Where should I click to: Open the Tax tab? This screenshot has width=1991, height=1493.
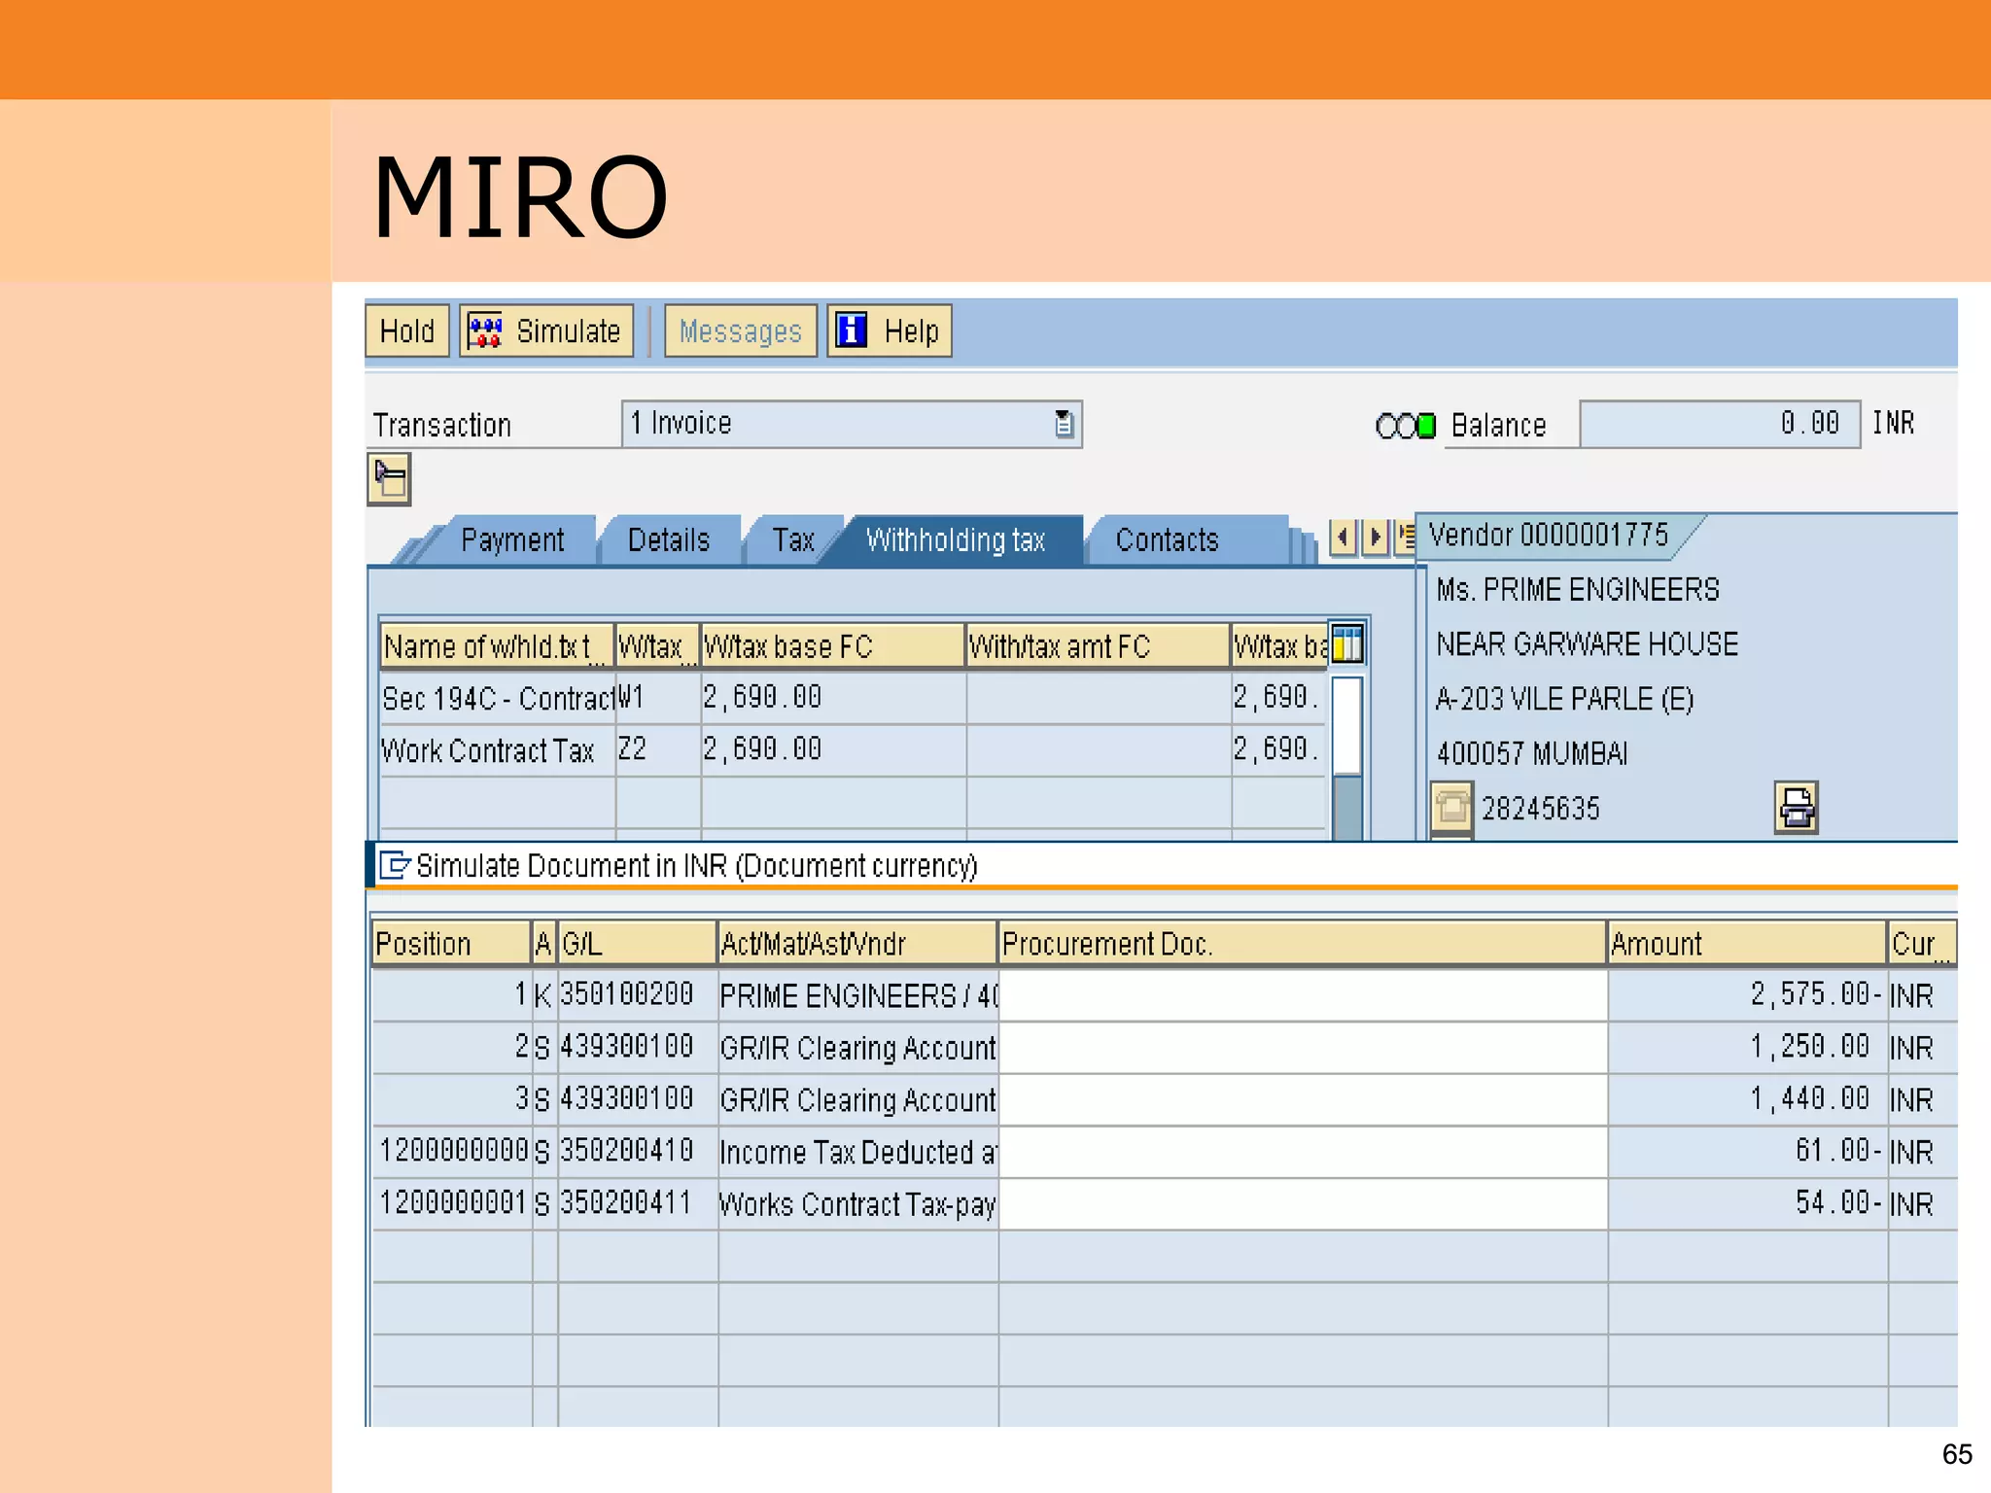[793, 540]
